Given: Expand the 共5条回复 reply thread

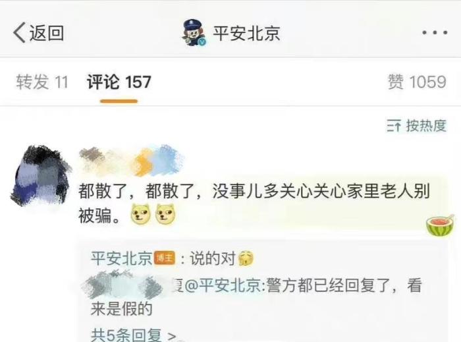Looking at the screenshot, I should tap(134, 335).
